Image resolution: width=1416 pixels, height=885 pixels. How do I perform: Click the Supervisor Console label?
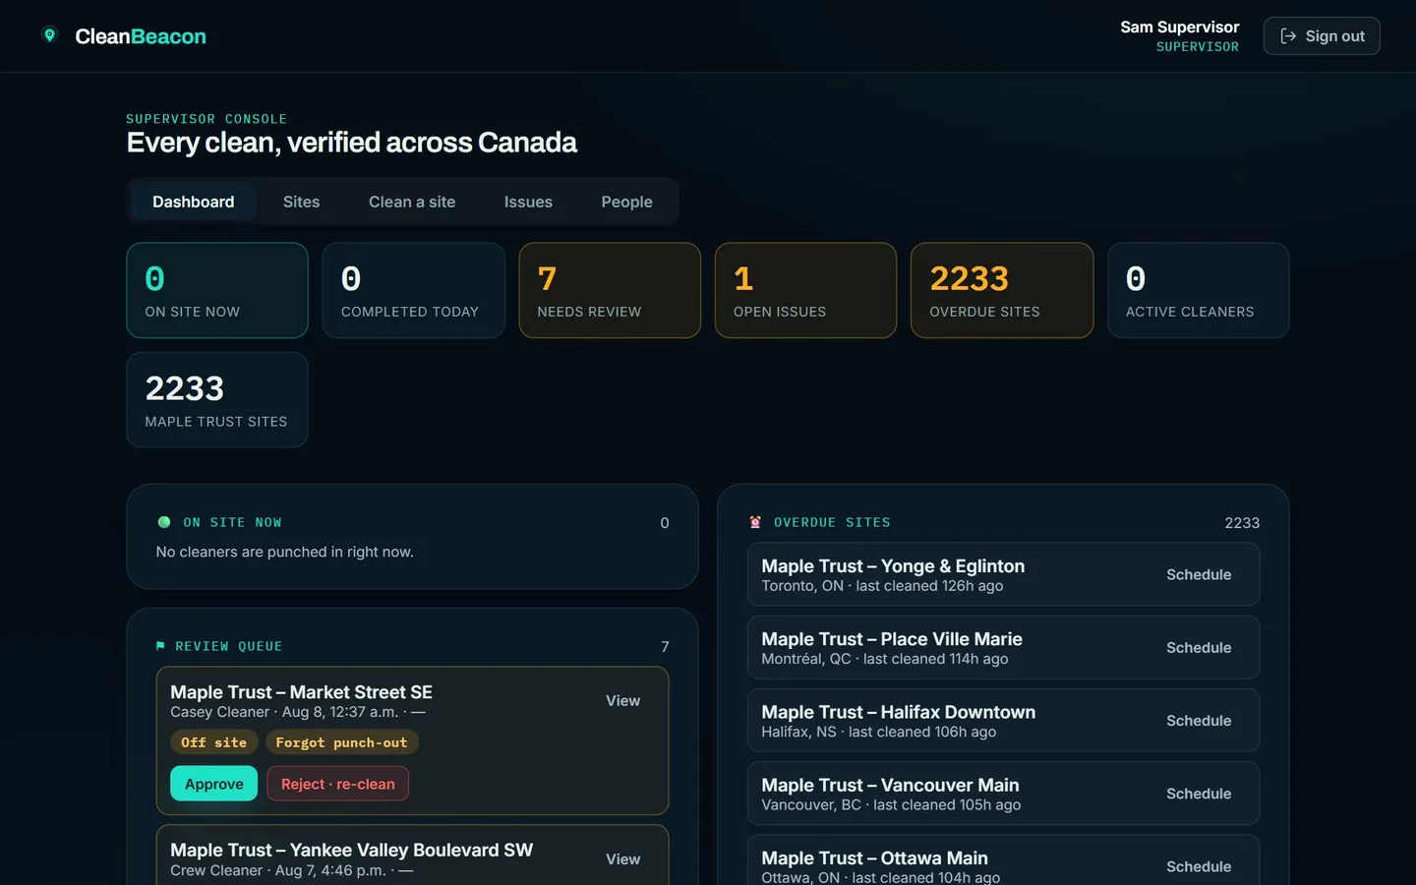[x=206, y=119]
